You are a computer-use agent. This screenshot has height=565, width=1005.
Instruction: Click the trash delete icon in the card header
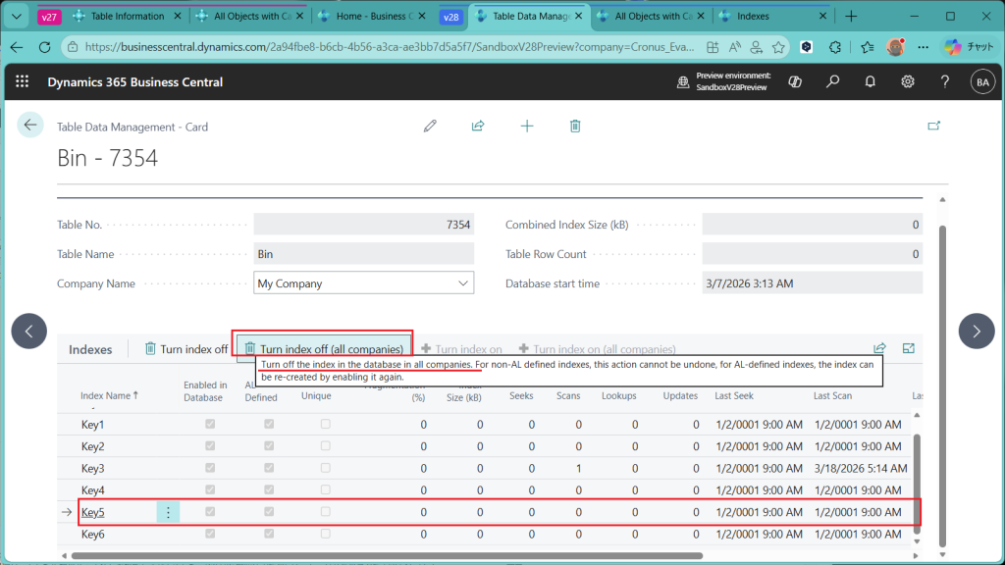[x=575, y=126]
